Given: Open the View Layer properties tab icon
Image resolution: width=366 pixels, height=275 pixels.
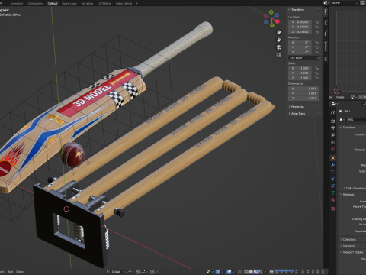Looking at the screenshot, I should [x=332, y=135].
